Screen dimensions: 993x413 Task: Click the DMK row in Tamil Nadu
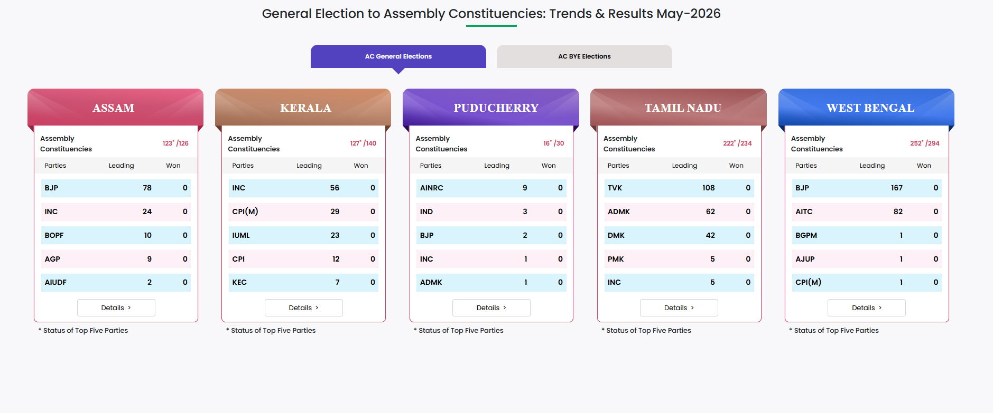(679, 235)
